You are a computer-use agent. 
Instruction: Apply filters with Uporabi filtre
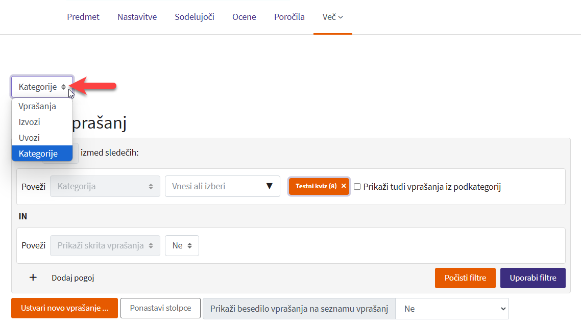(532, 278)
